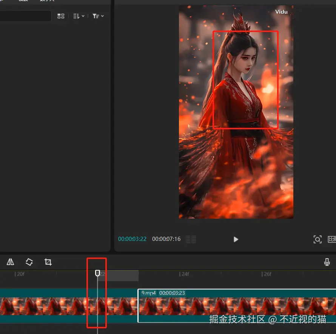Play the preview video
The width and height of the screenshot is (336, 334).
pyautogui.click(x=236, y=239)
